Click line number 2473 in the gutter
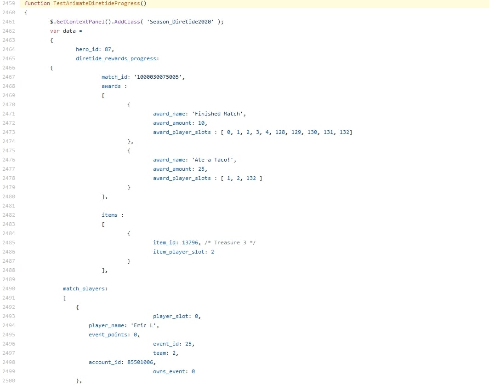 [8, 132]
